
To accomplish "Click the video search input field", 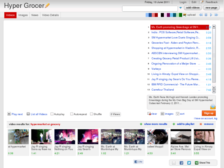I will click(150, 9).
